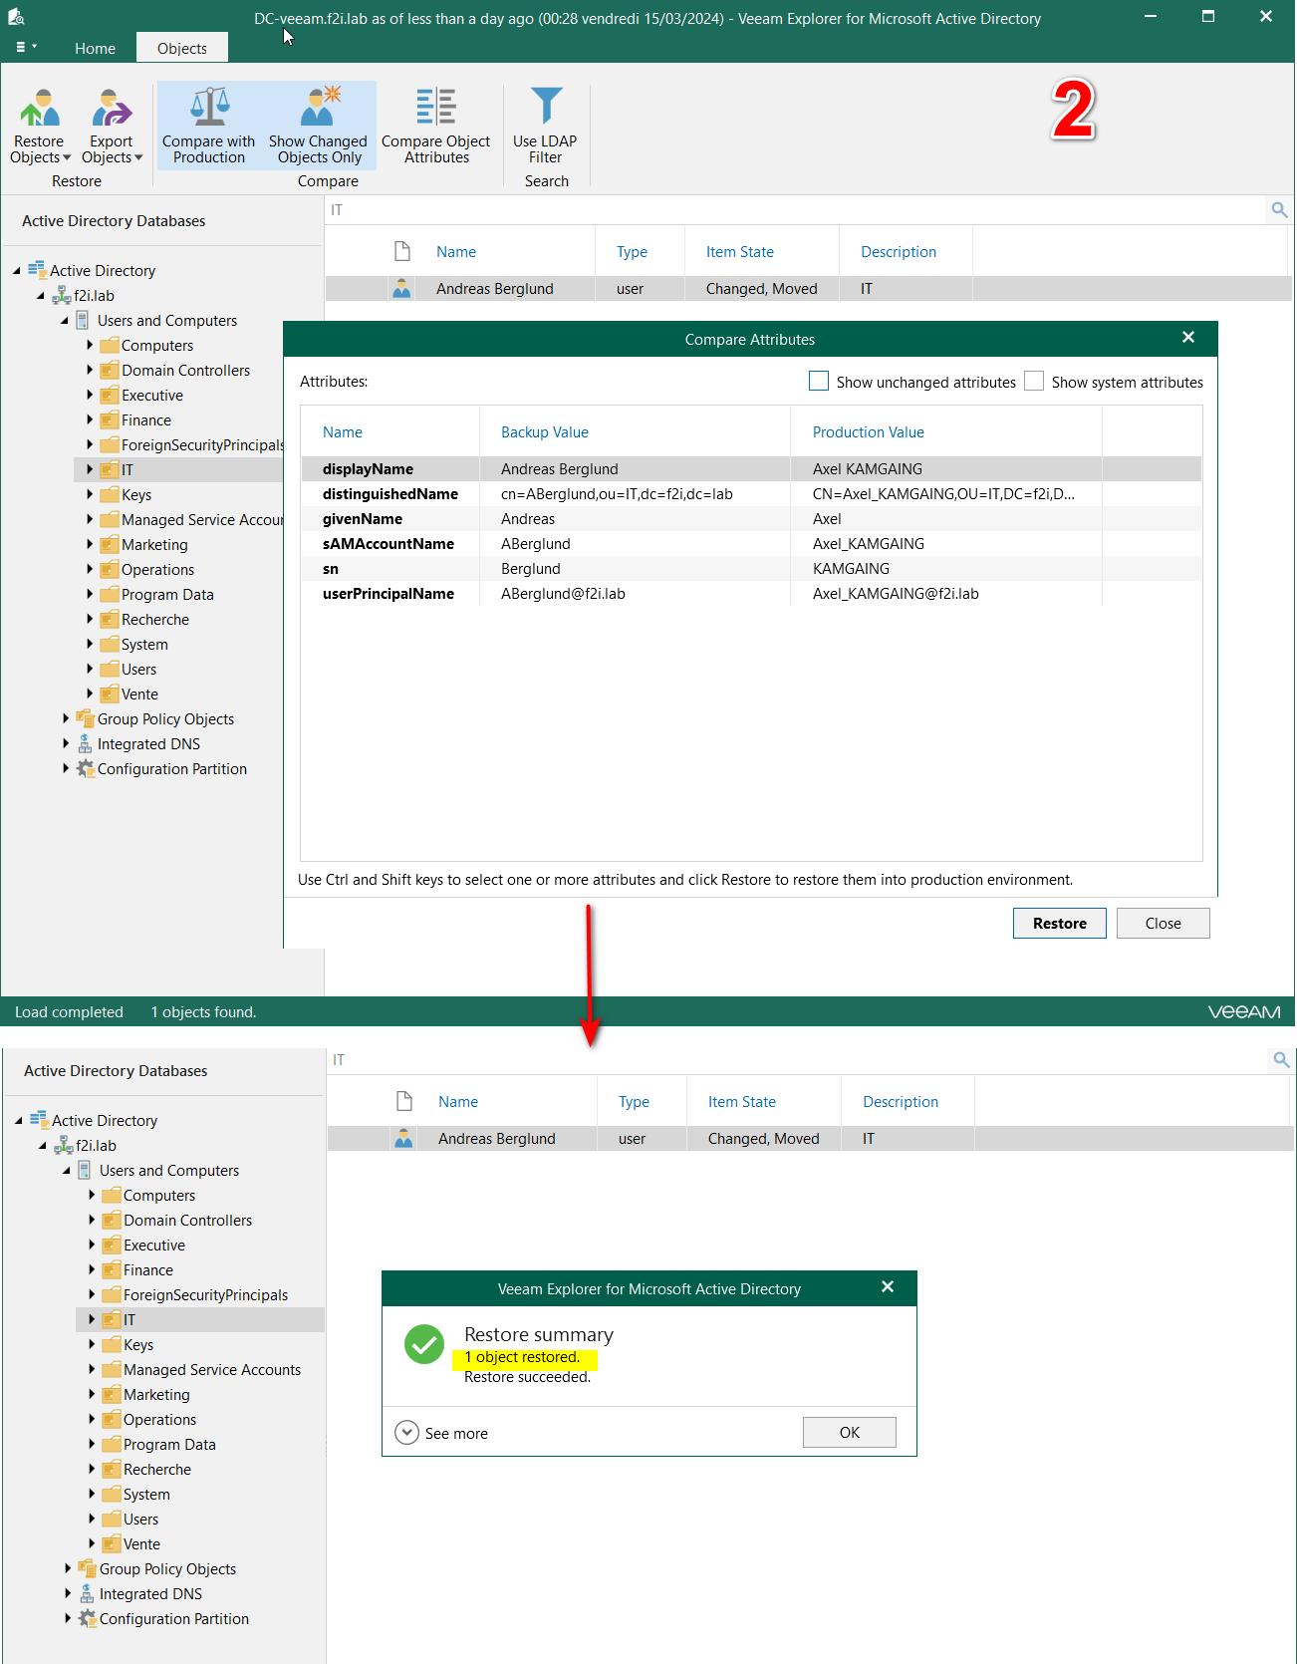The width and height of the screenshot is (1297, 1664).
Task: Click the document icon column header in the top list
Action: pos(402,251)
